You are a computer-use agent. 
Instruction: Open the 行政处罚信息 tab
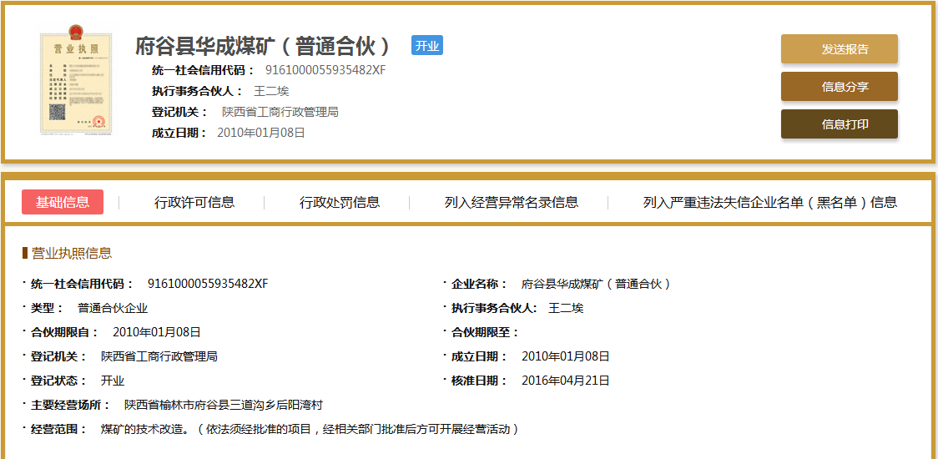point(340,202)
